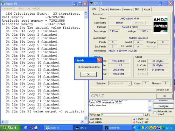175x131 pixels.
Task: Switch to Memory tab in CPU-Z
Action: [128, 9]
